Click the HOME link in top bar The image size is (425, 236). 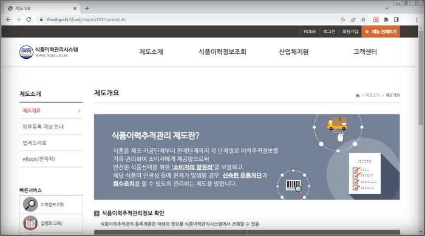[310, 32]
